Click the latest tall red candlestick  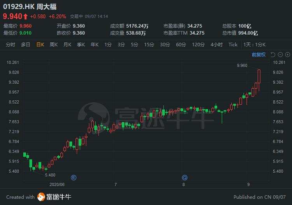[259, 77]
